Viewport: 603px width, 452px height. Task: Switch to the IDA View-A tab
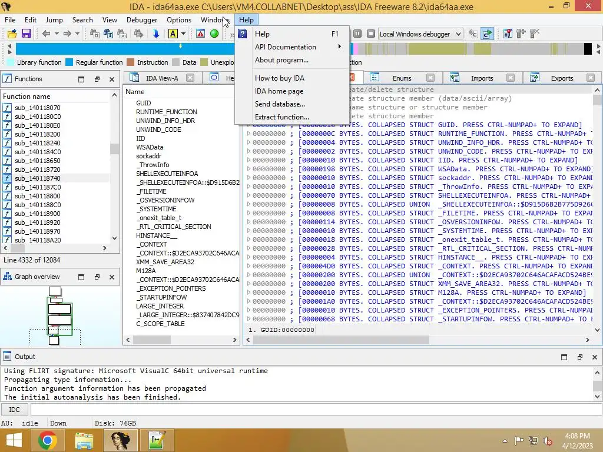click(161, 78)
